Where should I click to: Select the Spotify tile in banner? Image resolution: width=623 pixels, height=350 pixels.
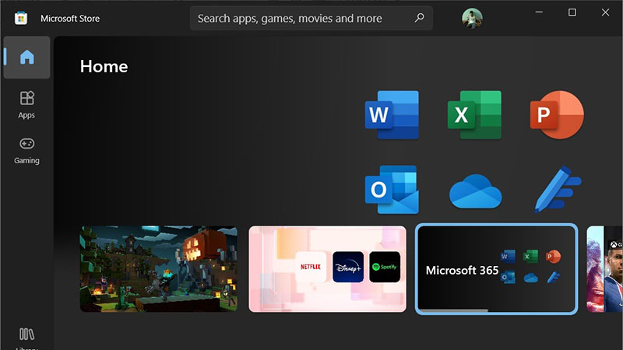tap(385, 267)
